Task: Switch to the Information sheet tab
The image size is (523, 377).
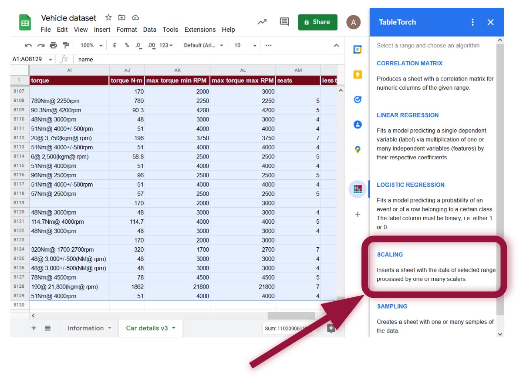Action: pyautogui.click(x=85, y=328)
